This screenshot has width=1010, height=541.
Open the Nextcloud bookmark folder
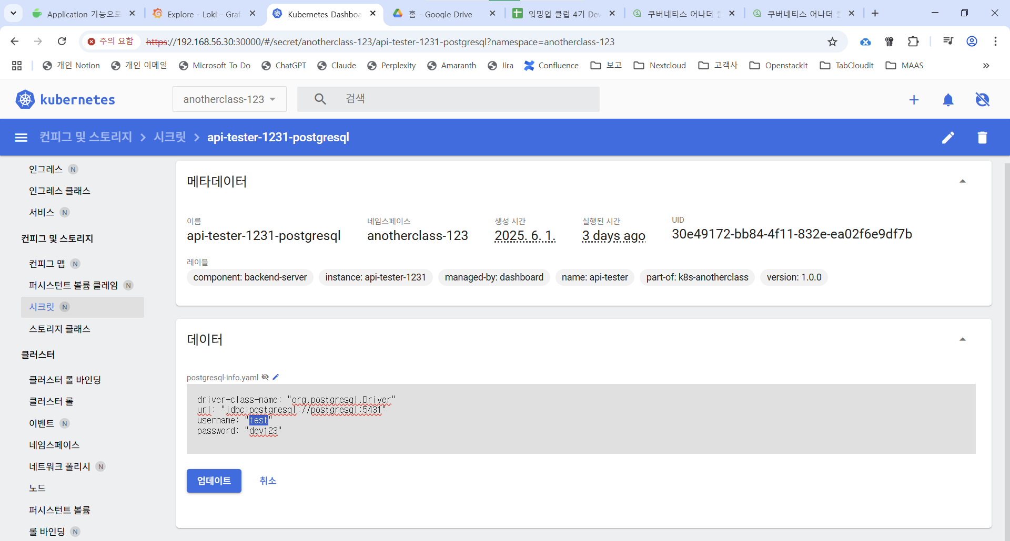[660, 66]
